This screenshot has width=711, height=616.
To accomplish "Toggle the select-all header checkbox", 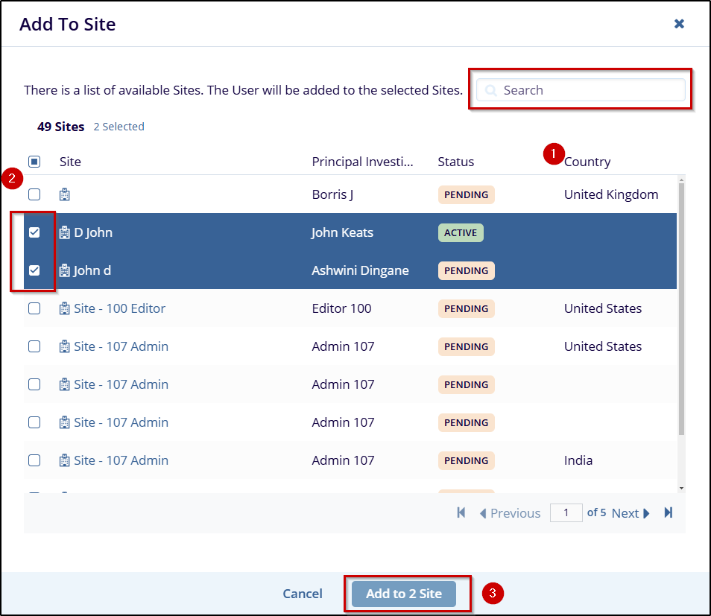I will 34,162.
